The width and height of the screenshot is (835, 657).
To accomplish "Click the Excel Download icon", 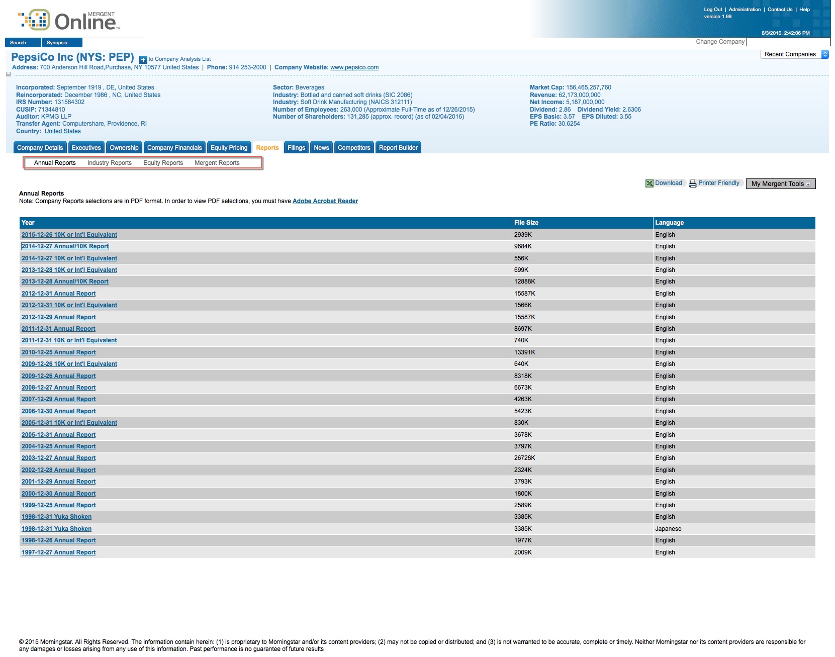I will pyautogui.click(x=650, y=183).
